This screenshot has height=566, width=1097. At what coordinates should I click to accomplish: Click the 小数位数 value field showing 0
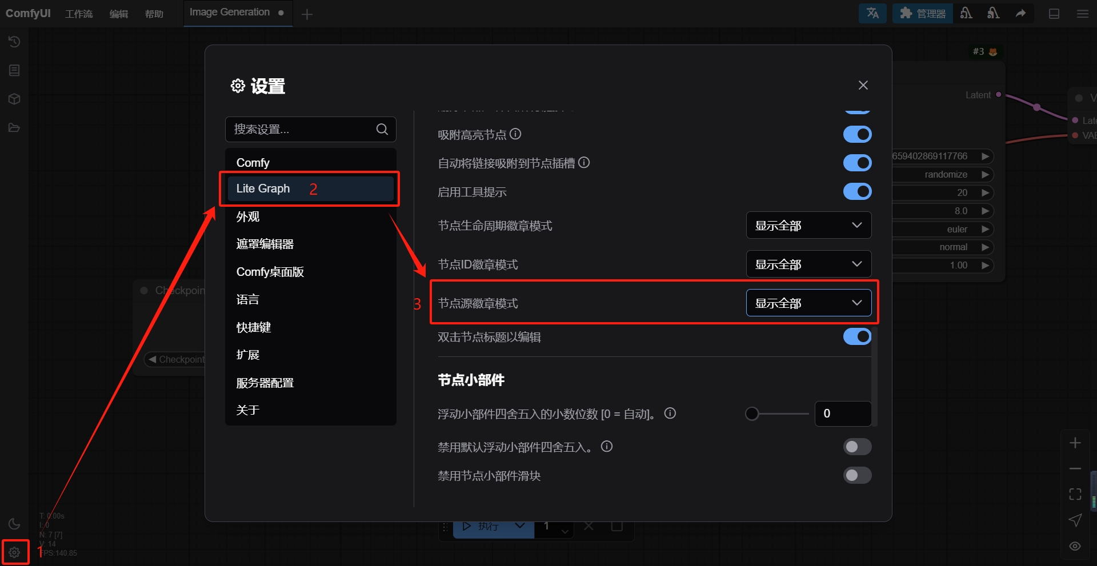click(843, 414)
